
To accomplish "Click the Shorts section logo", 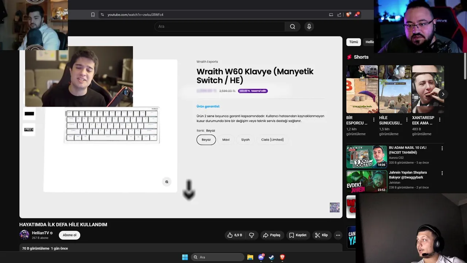I will click(349, 57).
